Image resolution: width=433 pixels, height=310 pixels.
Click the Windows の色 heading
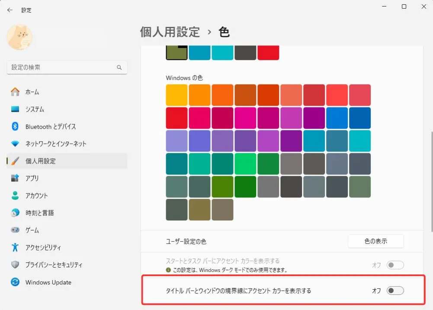click(184, 78)
